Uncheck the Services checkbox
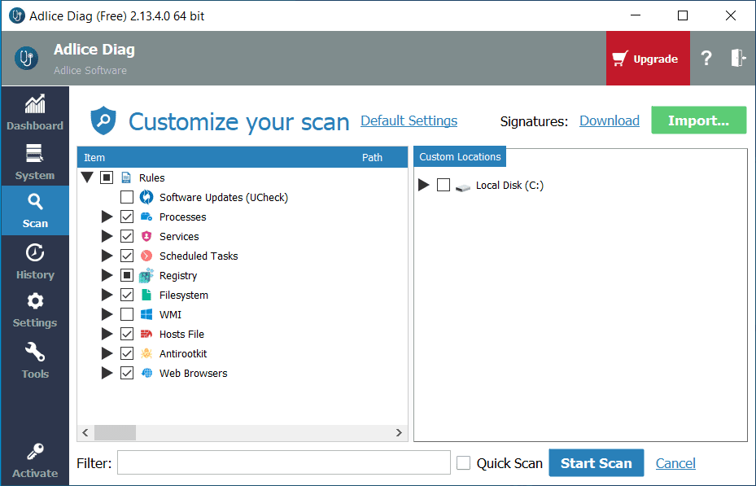The width and height of the screenshot is (756, 486). coord(127,236)
